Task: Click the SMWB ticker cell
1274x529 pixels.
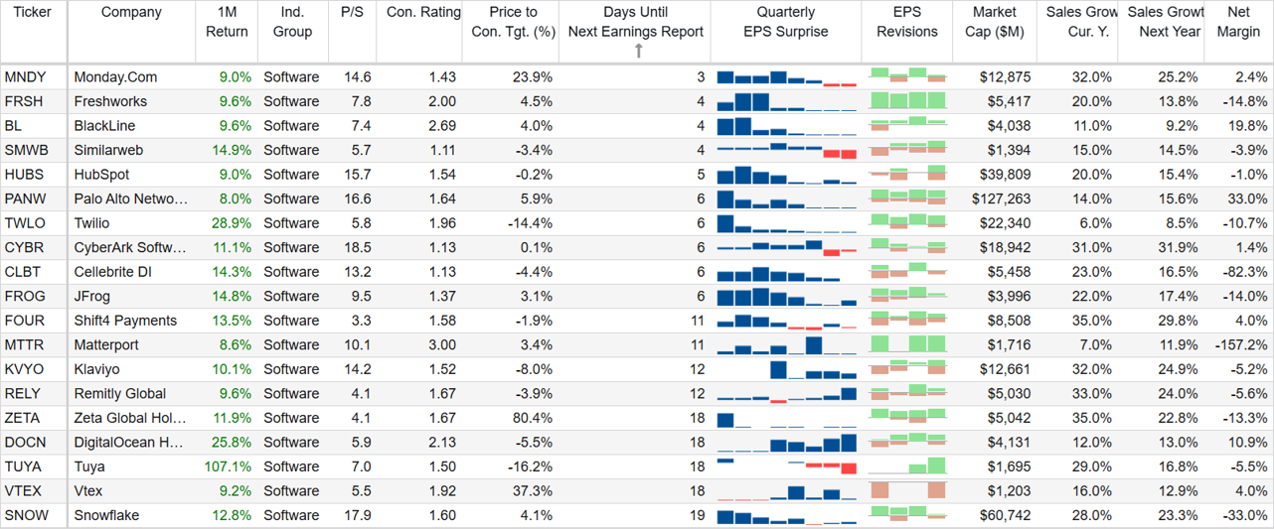Action: 27,150
